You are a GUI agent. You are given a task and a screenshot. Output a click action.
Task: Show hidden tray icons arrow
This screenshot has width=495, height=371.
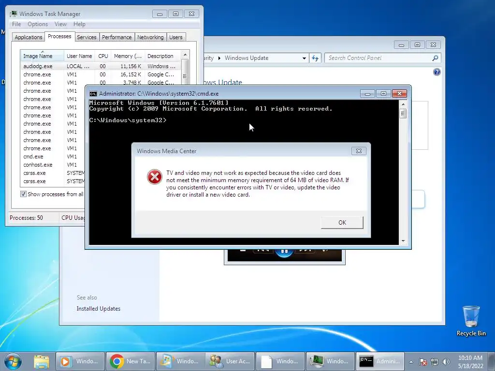411,362
